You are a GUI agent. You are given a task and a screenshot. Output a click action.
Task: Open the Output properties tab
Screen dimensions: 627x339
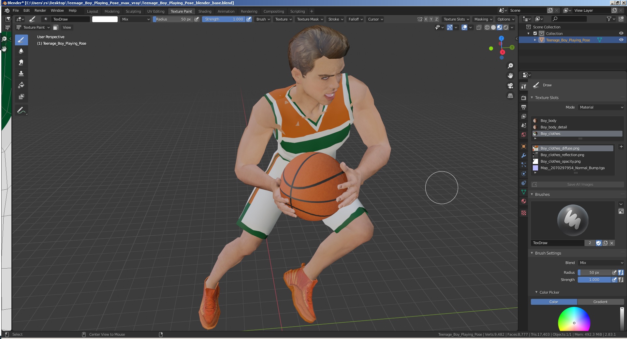(524, 107)
